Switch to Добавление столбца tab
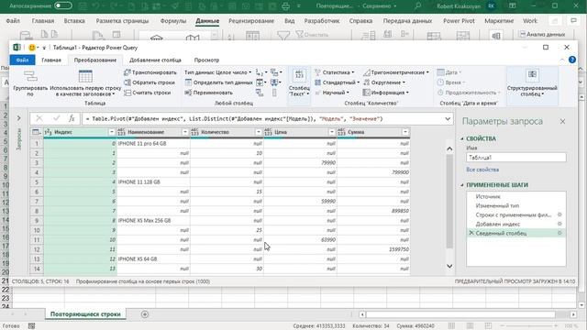Image resolution: width=587 pixels, height=330 pixels. (155, 60)
